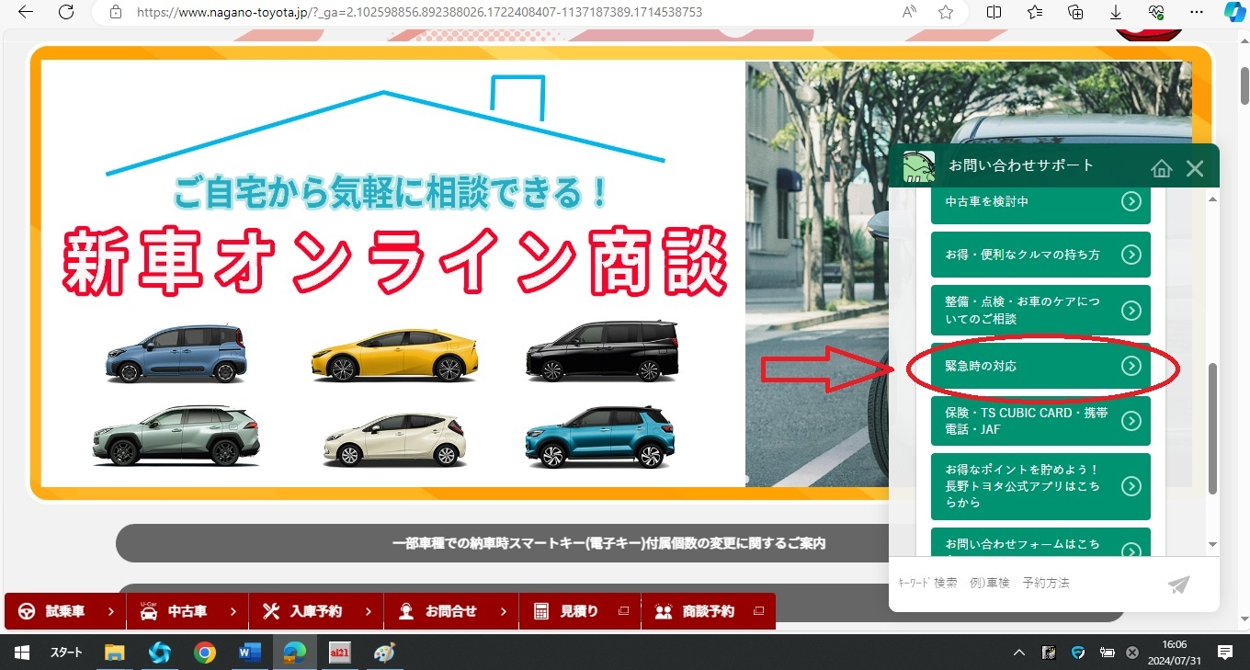Click the address bar URL field

[x=496, y=12]
